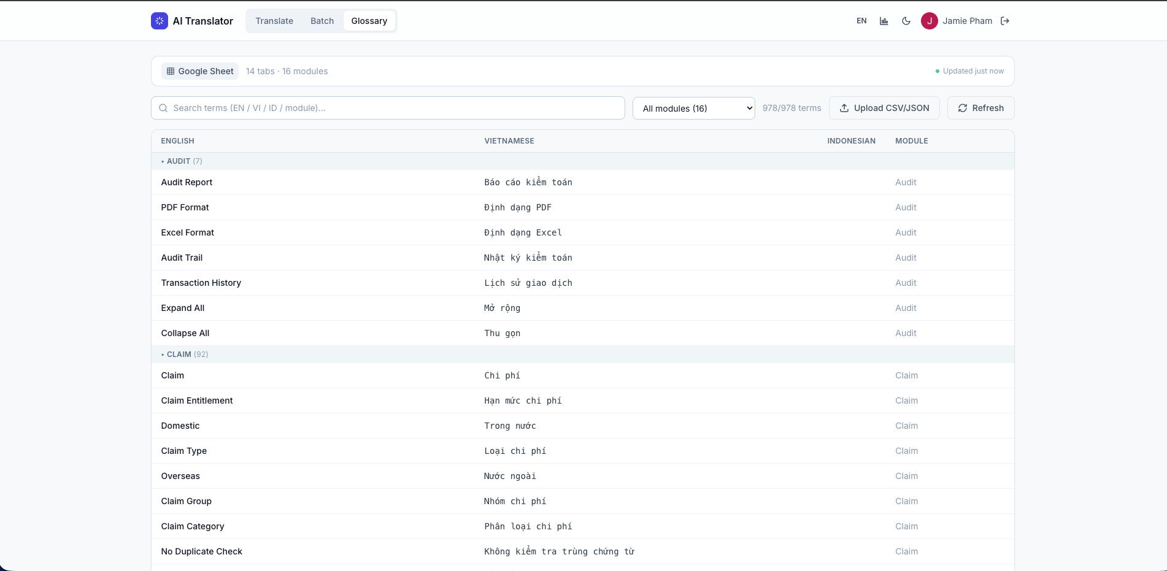Click the No Duplicate Check term

click(x=202, y=551)
